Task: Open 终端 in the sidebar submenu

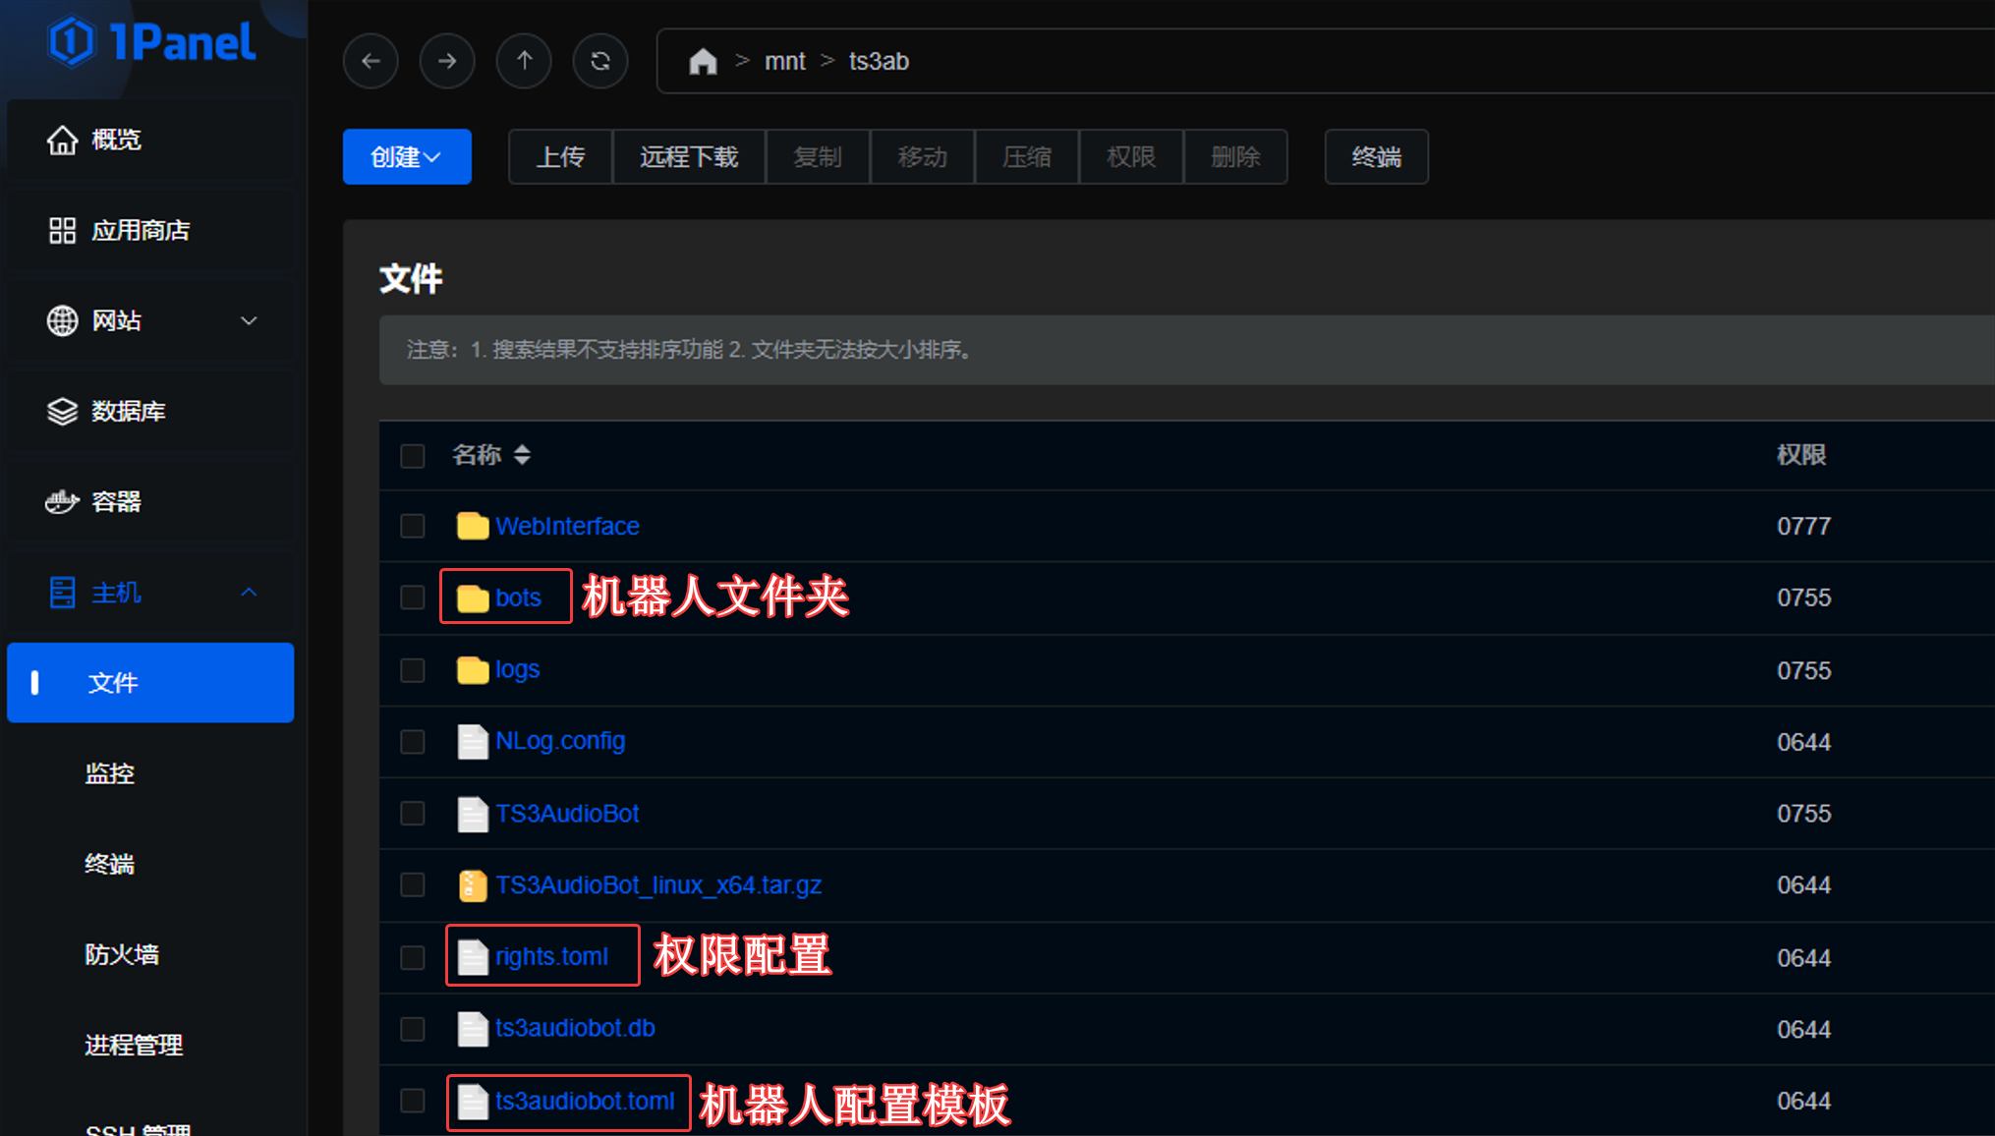Action: tap(109, 864)
